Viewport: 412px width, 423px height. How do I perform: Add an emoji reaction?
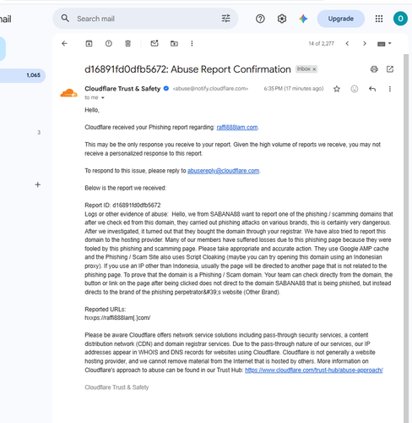point(355,89)
